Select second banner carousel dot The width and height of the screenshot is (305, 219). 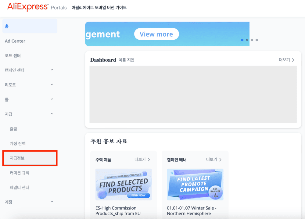pos(247,40)
